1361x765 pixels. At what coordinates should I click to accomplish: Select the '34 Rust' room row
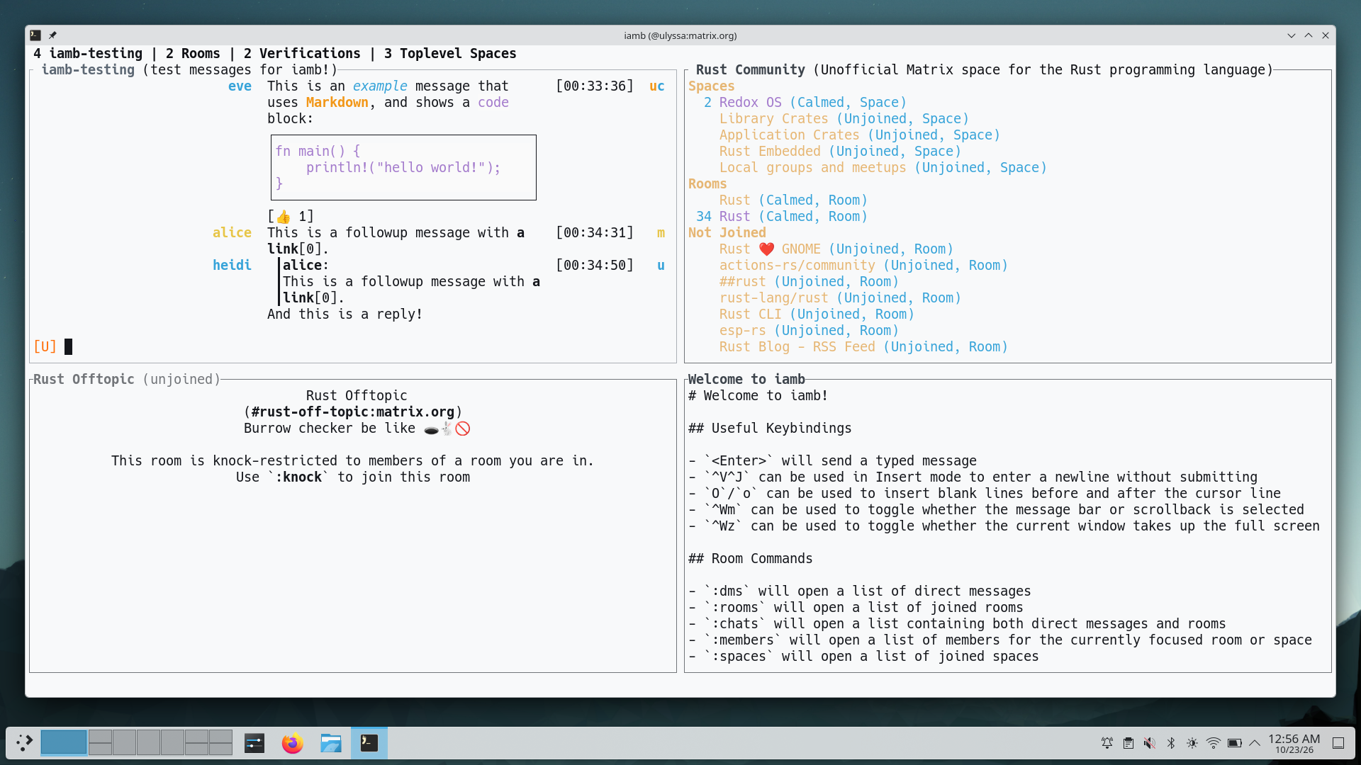point(782,216)
